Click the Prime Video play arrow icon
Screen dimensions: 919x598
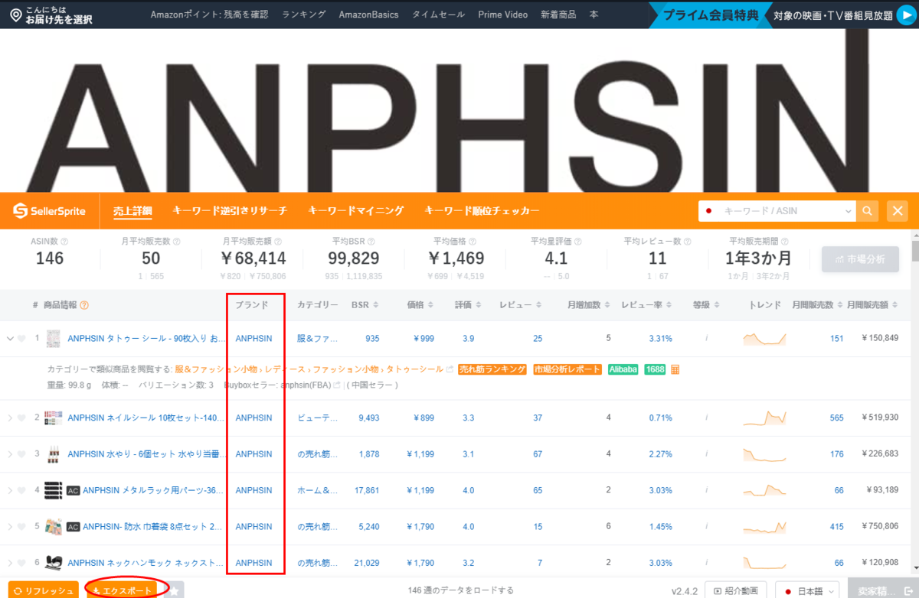click(905, 15)
